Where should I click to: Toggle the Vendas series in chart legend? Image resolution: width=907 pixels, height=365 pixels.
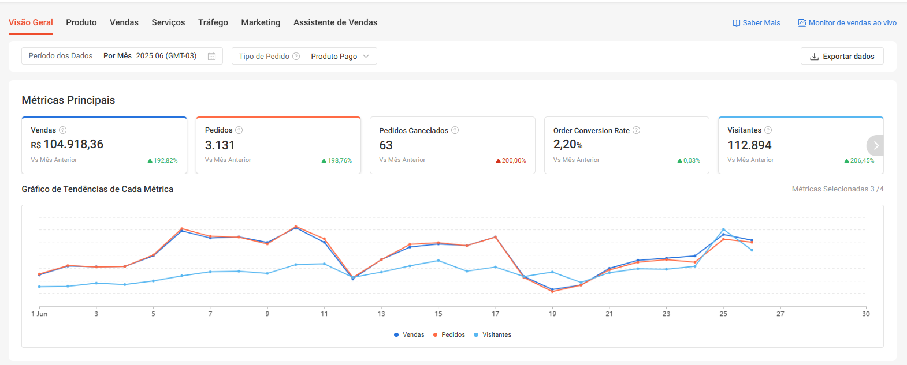[409, 334]
